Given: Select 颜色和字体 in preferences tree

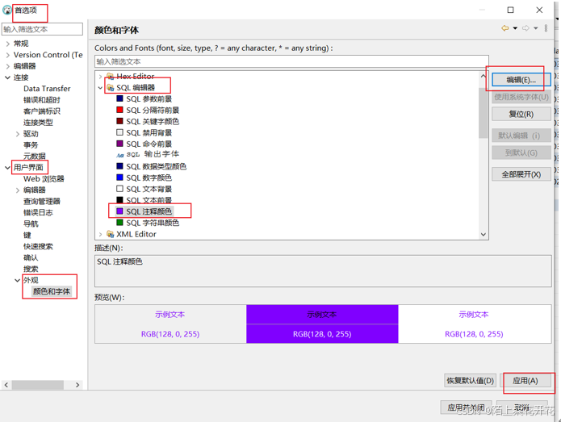Looking at the screenshot, I should click(x=52, y=291).
